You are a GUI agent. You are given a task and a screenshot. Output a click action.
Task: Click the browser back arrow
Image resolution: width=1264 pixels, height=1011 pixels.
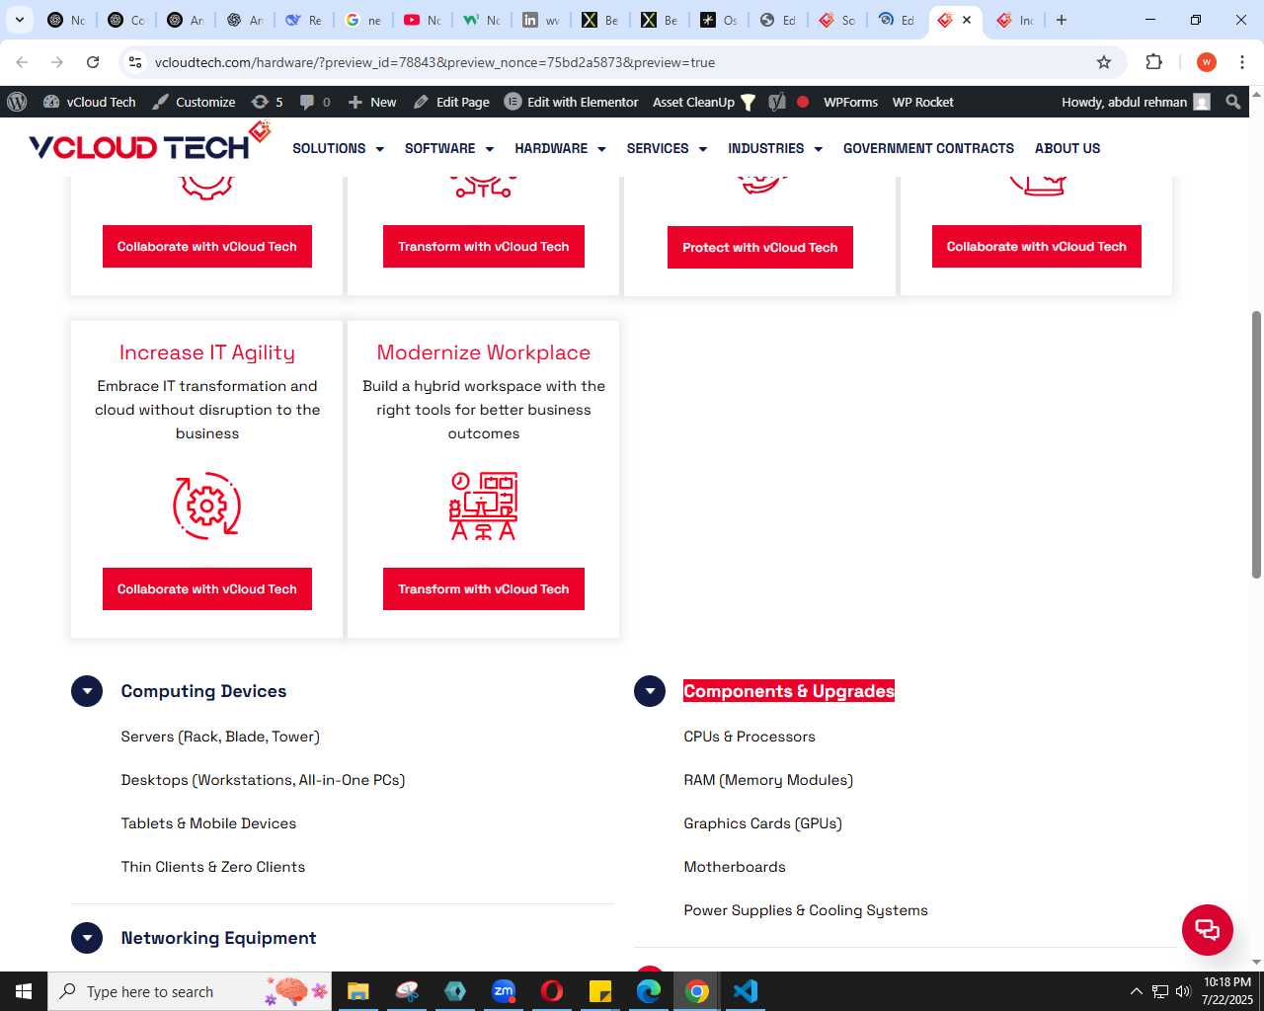click(22, 62)
